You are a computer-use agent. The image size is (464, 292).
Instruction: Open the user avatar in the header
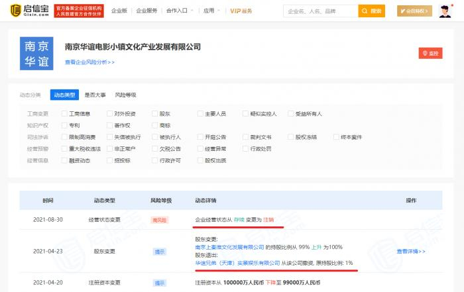[445, 11]
